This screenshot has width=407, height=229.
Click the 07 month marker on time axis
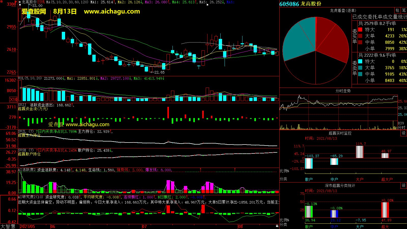[144, 226]
